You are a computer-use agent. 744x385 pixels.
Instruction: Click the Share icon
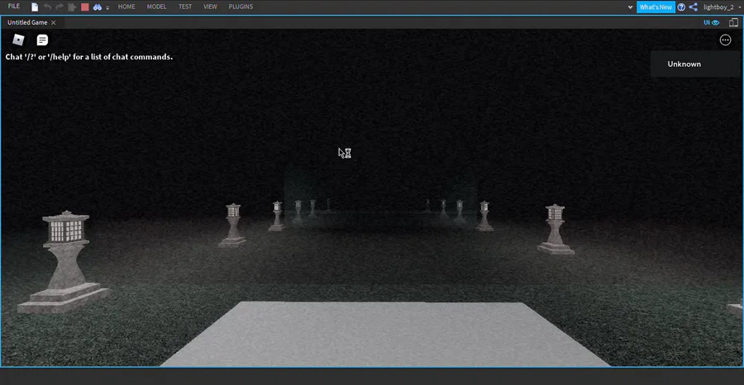(x=694, y=7)
